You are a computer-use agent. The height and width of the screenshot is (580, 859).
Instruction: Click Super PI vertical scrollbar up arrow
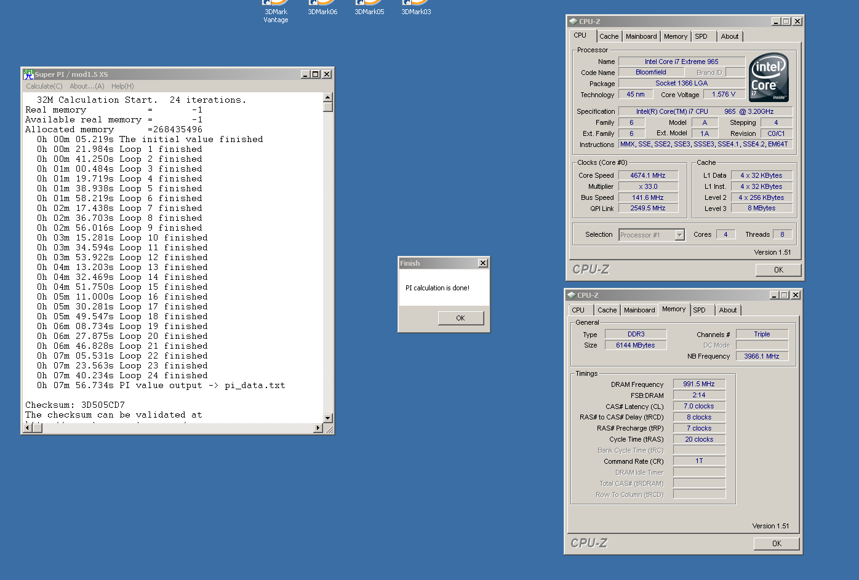tap(328, 97)
